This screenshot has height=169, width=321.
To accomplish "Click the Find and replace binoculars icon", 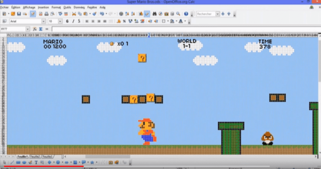I will click(x=154, y=14).
